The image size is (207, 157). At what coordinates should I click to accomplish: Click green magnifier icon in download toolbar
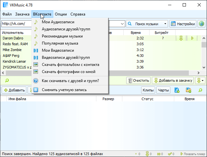200,90
